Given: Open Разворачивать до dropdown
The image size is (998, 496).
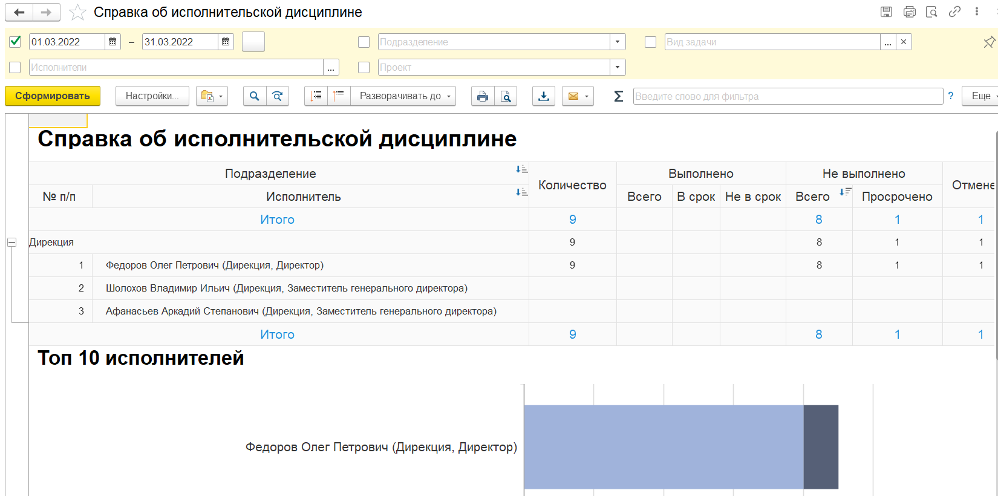Looking at the screenshot, I should point(403,96).
